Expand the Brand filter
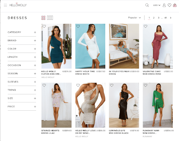This screenshot has height=141, width=179. (x=22, y=40)
